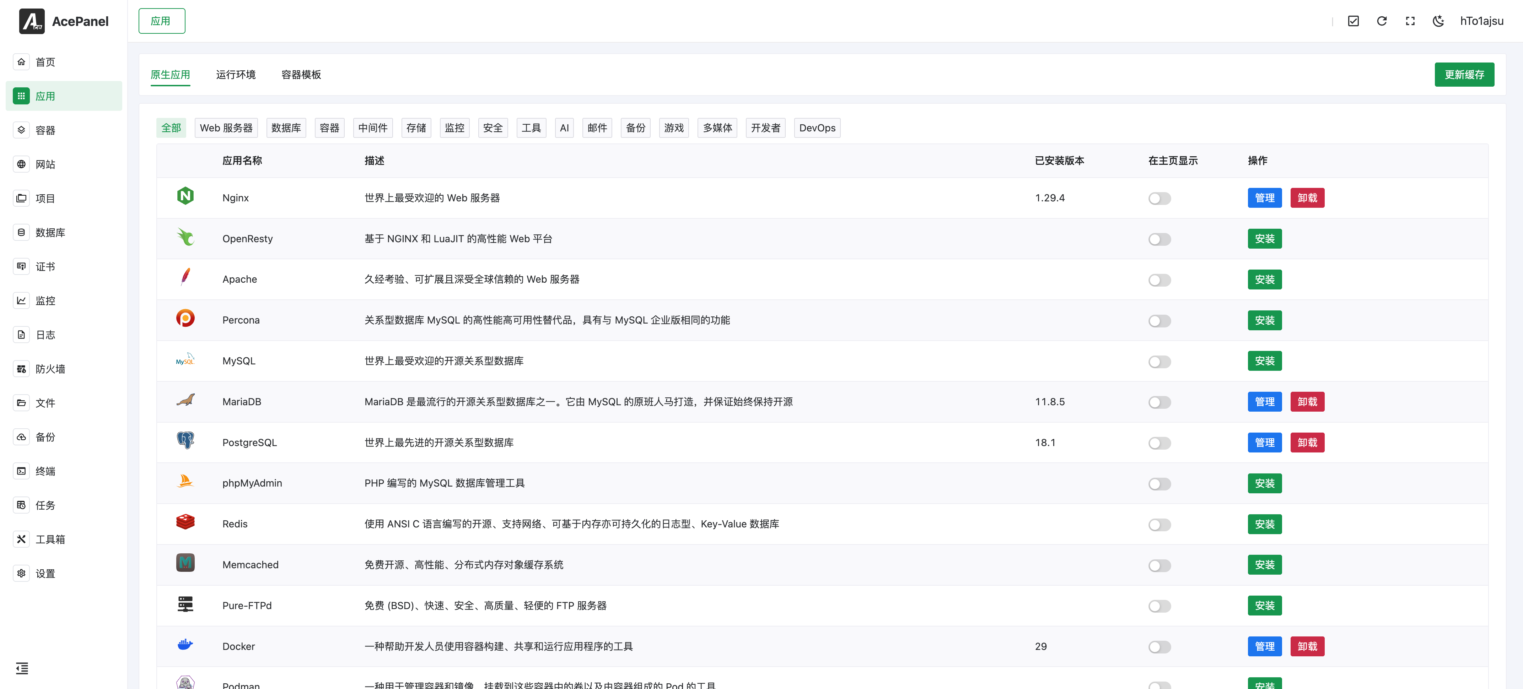The width and height of the screenshot is (1523, 689).
Task: Open the hTo1ajsu user menu
Action: [1481, 21]
